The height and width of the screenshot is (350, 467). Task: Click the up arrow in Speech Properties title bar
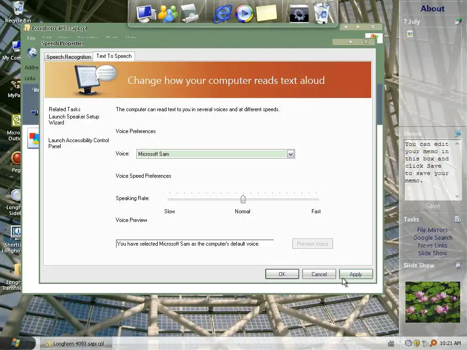(351, 41)
